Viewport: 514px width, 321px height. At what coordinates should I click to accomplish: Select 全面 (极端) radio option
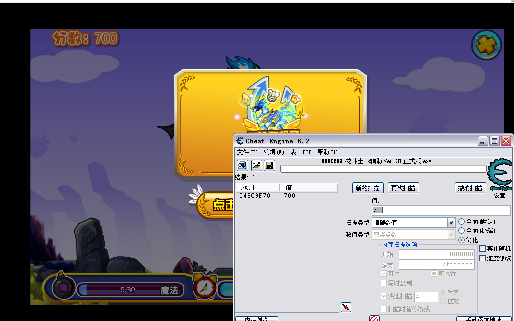point(461,231)
